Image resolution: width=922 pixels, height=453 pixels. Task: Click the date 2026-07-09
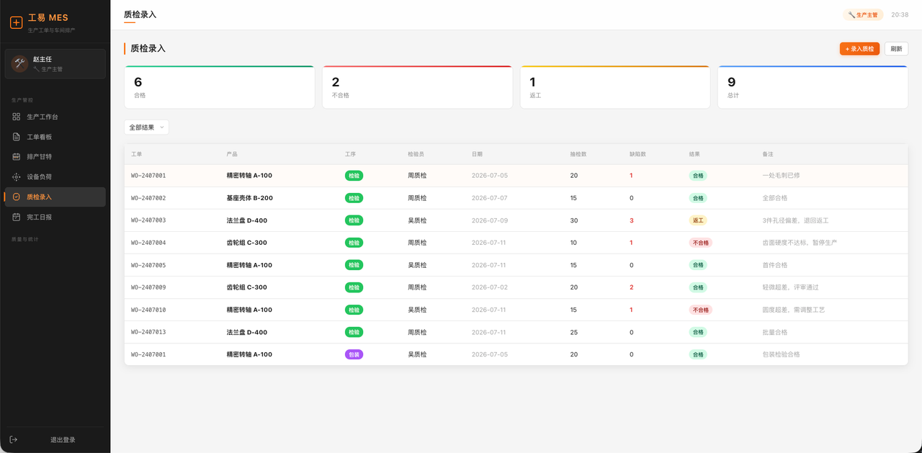click(490, 220)
